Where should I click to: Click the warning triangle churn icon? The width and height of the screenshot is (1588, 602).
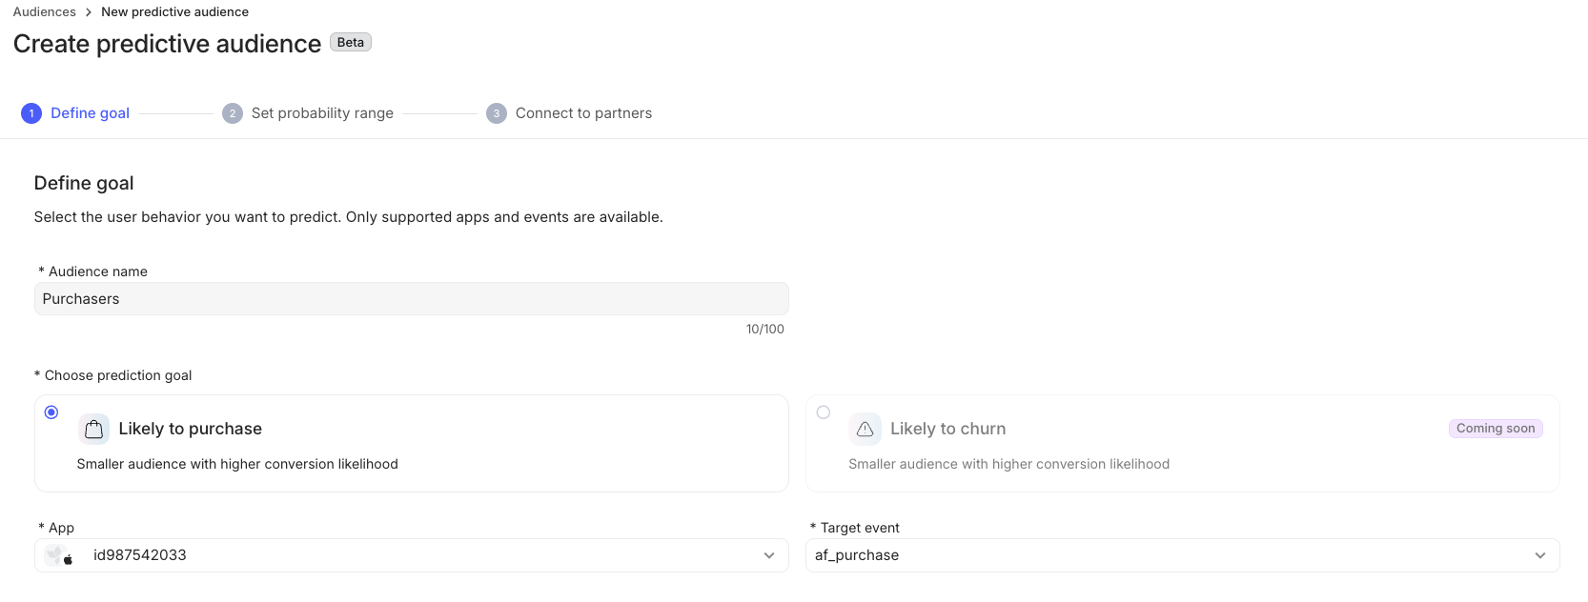[865, 430]
